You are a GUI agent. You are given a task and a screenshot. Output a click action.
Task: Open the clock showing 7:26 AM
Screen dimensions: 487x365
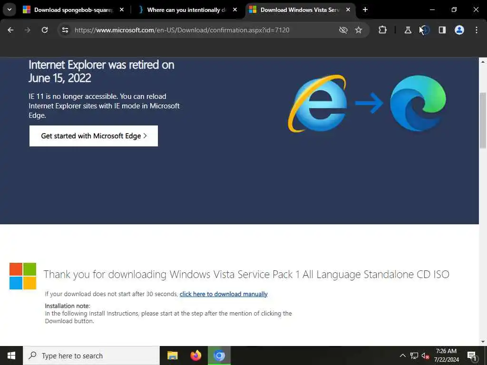(x=446, y=355)
